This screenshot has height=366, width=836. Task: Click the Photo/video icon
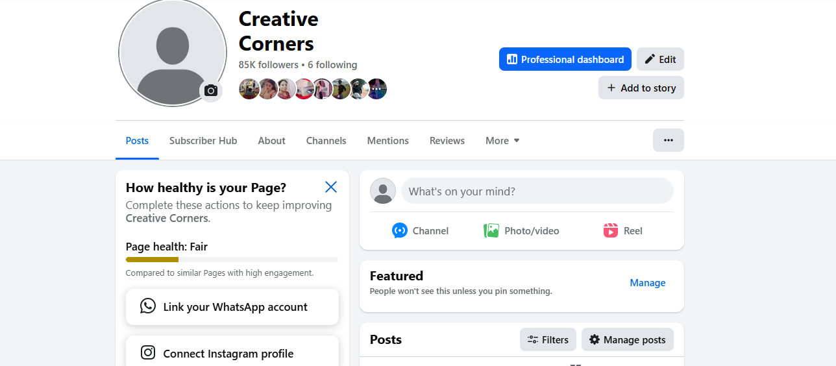coord(491,230)
